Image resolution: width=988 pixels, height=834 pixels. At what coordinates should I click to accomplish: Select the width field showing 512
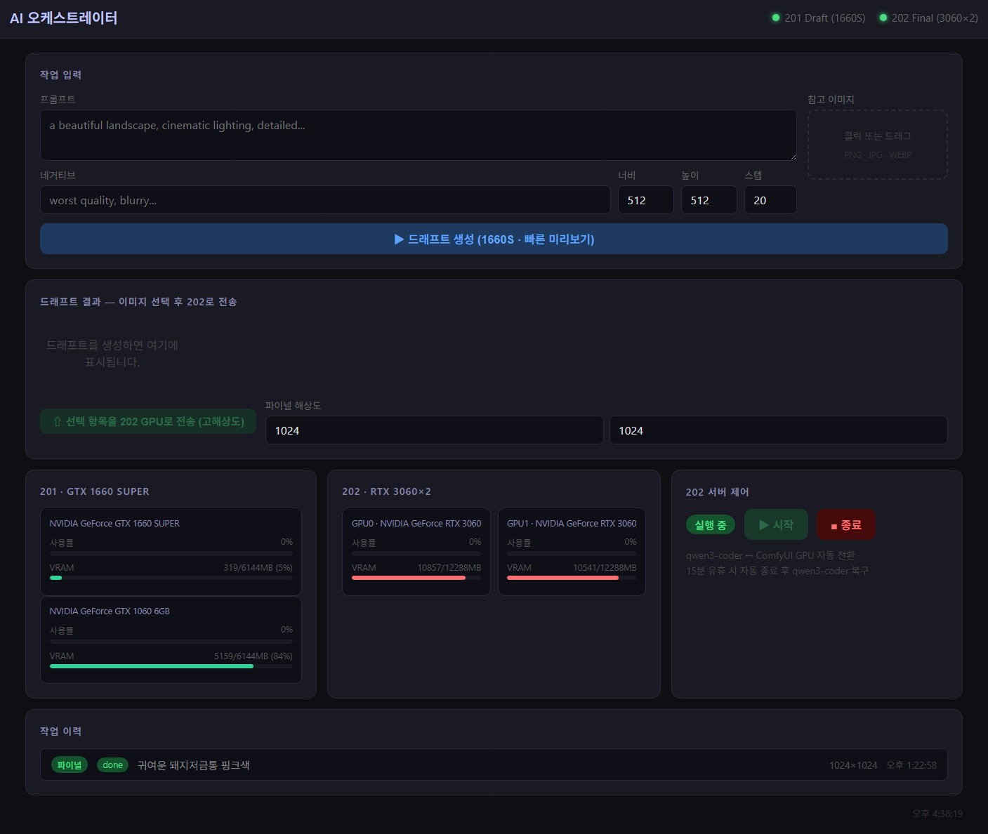click(645, 200)
